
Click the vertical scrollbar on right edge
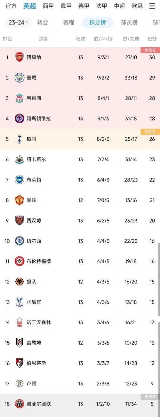[159, 279]
